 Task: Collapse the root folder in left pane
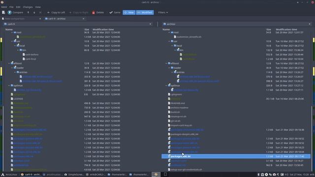click(12, 32)
